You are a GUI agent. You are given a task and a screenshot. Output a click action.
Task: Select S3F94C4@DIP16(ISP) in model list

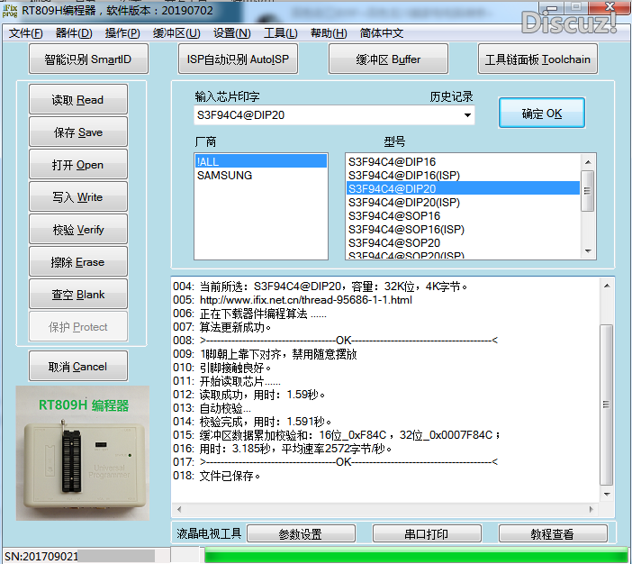(x=463, y=176)
